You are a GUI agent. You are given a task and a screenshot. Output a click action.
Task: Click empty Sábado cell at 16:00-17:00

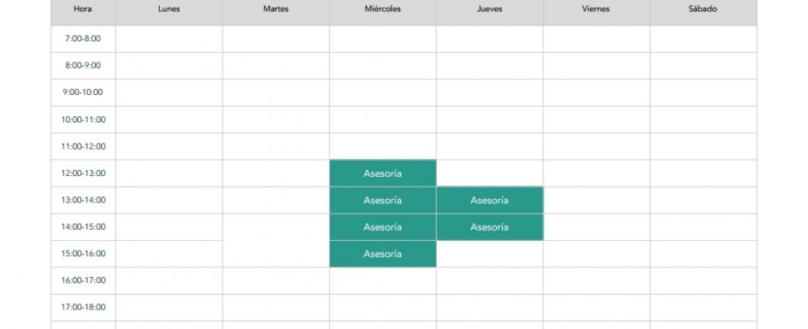[x=704, y=280]
